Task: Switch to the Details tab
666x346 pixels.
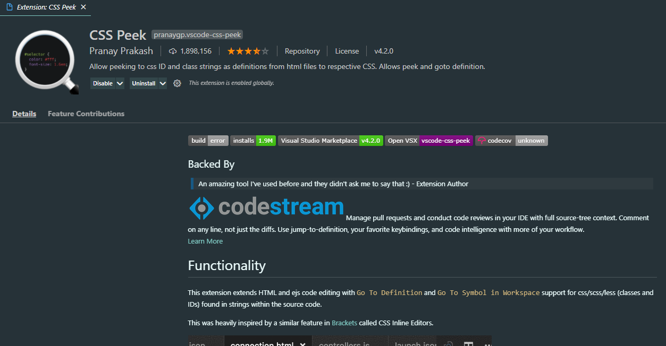Action: [24, 114]
